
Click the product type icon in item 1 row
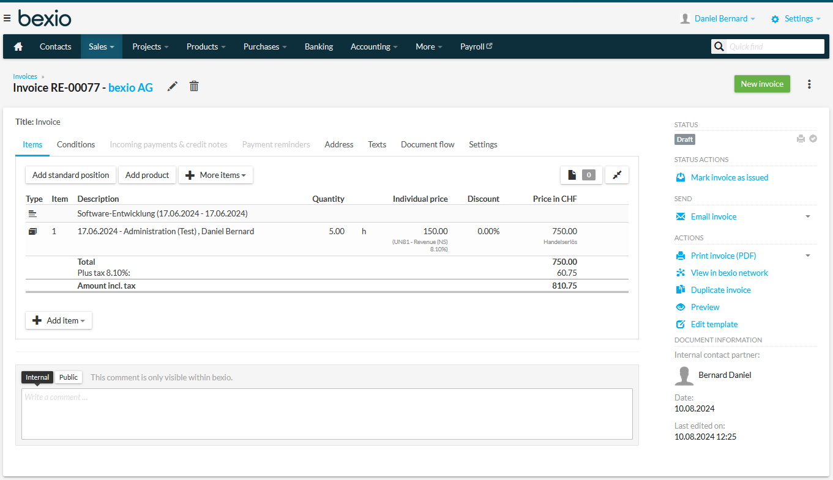point(32,232)
